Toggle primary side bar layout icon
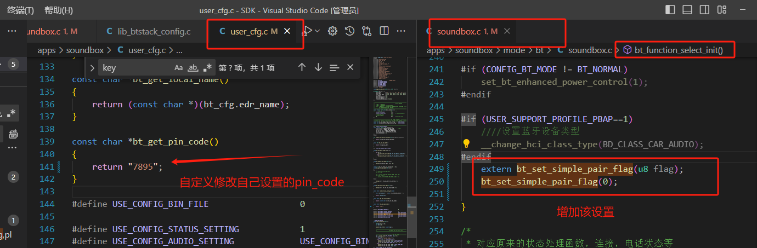The height and width of the screenshot is (248, 757). point(670,10)
